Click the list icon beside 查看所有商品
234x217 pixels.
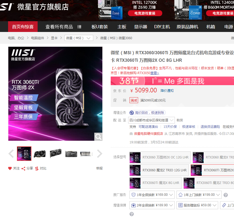click(x=80, y=27)
